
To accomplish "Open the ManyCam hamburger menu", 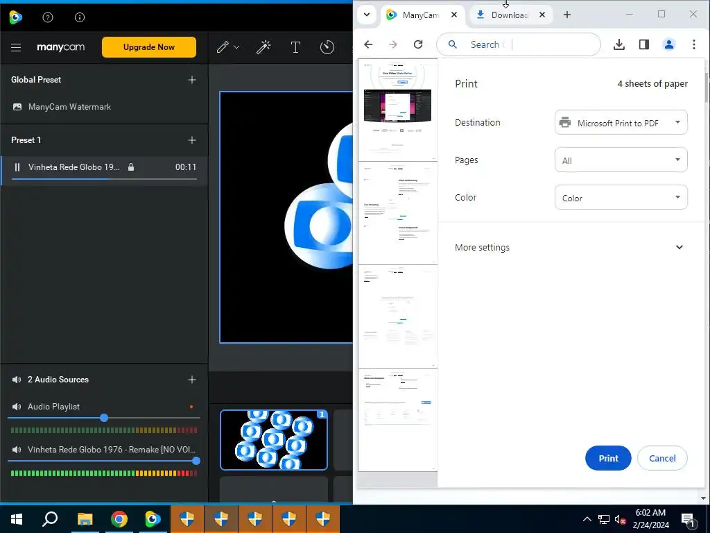I will tap(16, 47).
